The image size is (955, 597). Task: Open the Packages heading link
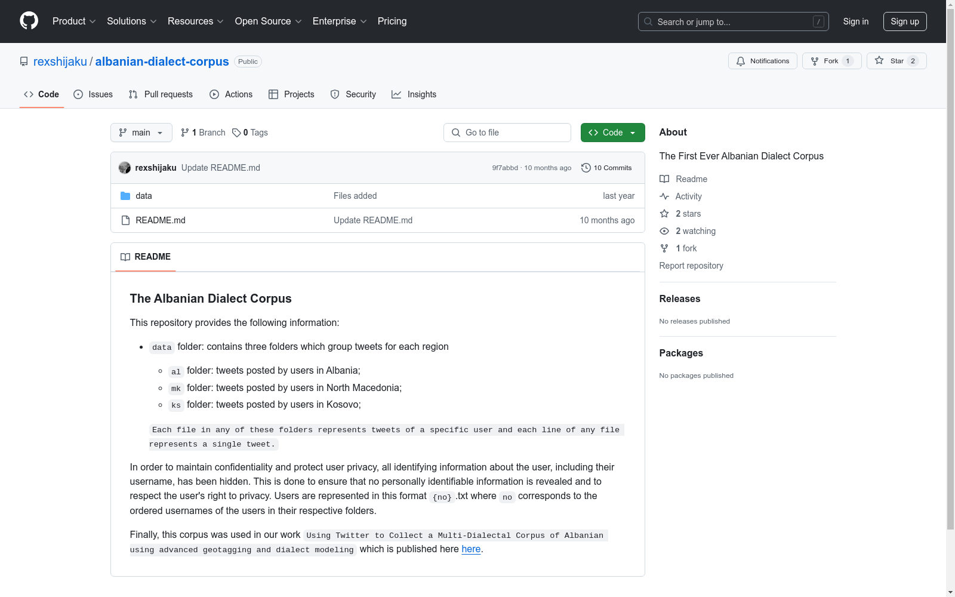pyautogui.click(x=681, y=353)
